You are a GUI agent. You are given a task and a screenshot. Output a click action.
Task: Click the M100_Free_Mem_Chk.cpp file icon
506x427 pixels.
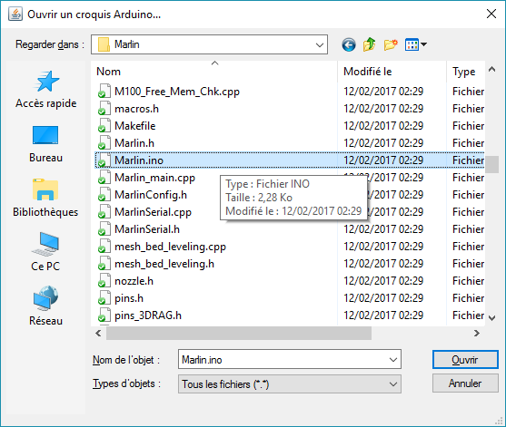tap(104, 92)
